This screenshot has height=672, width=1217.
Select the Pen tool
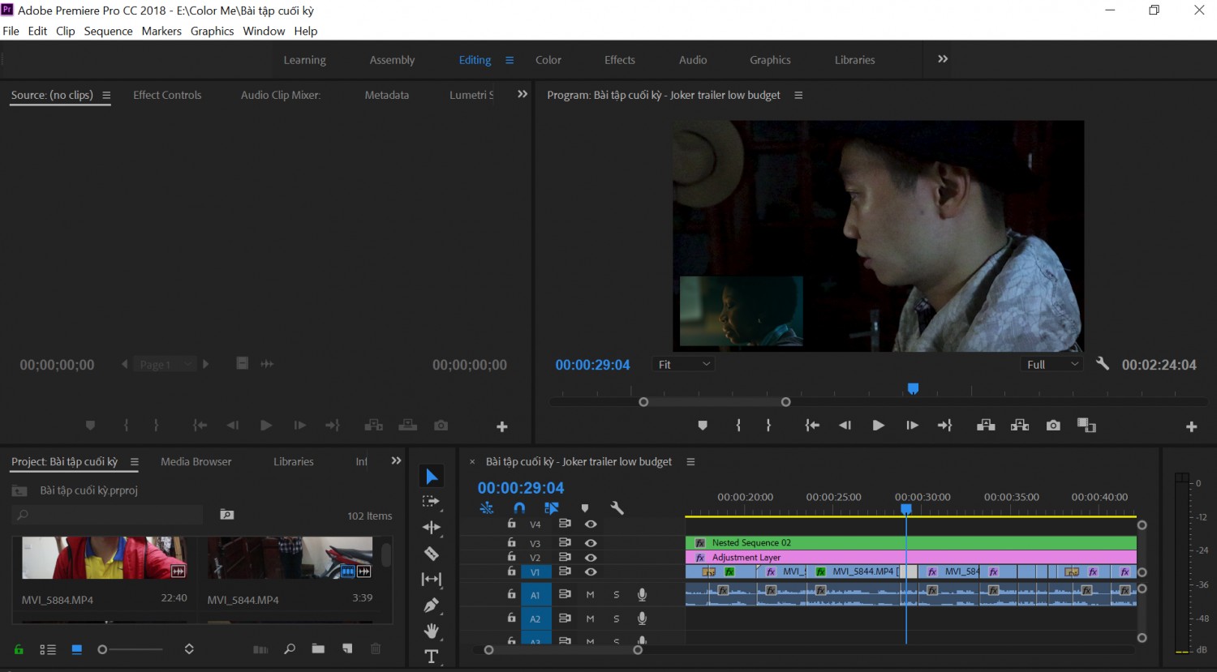[432, 606]
